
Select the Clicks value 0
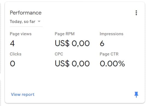coord(13,64)
